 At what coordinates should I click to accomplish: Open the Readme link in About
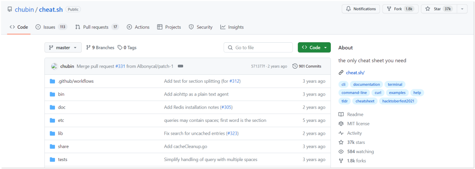point(351,114)
